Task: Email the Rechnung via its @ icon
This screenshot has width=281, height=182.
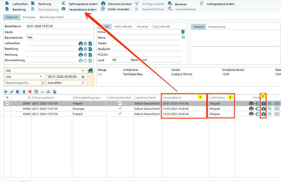Action: [85, 55]
